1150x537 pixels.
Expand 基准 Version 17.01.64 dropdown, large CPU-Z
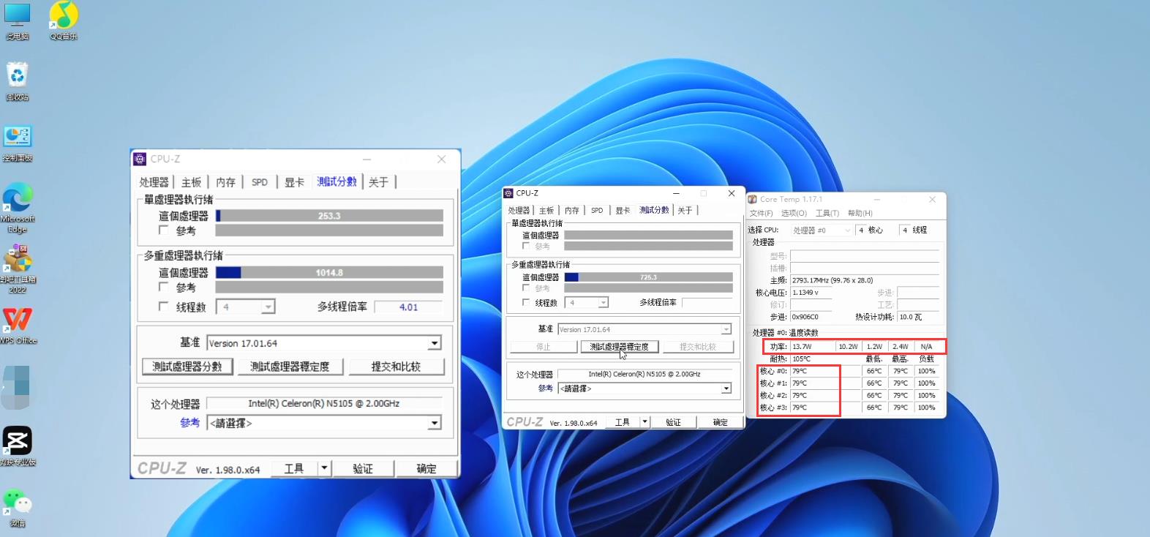(x=435, y=343)
